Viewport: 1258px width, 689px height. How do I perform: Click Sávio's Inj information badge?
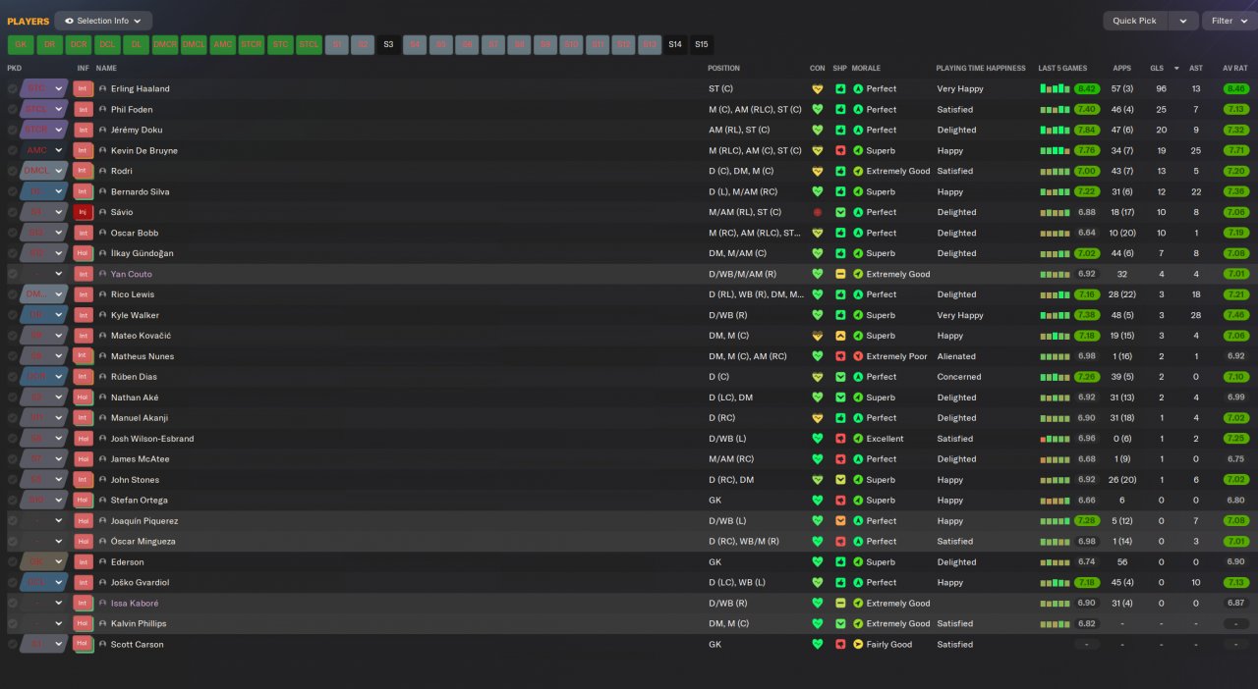tap(84, 212)
